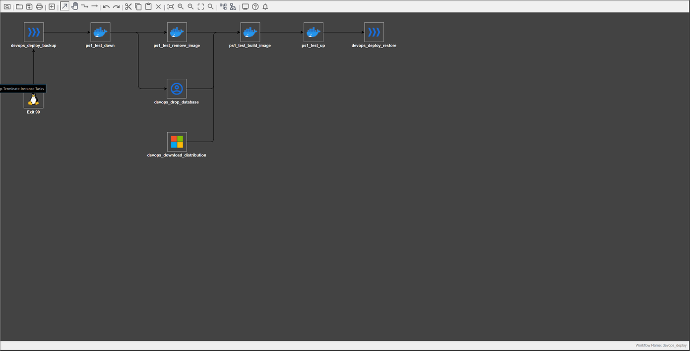The width and height of the screenshot is (690, 351).
Task: Select the devops_deploy_backup workflow node
Action: click(x=34, y=32)
